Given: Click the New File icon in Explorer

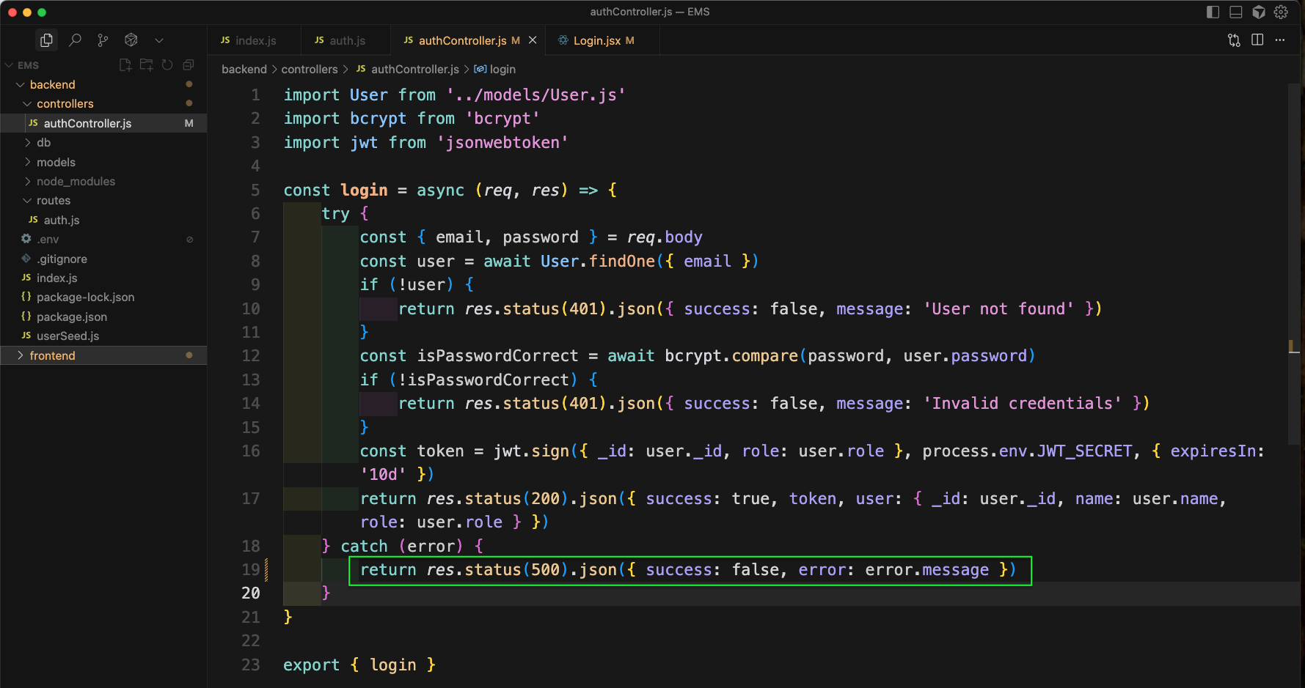Looking at the screenshot, I should click(125, 65).
